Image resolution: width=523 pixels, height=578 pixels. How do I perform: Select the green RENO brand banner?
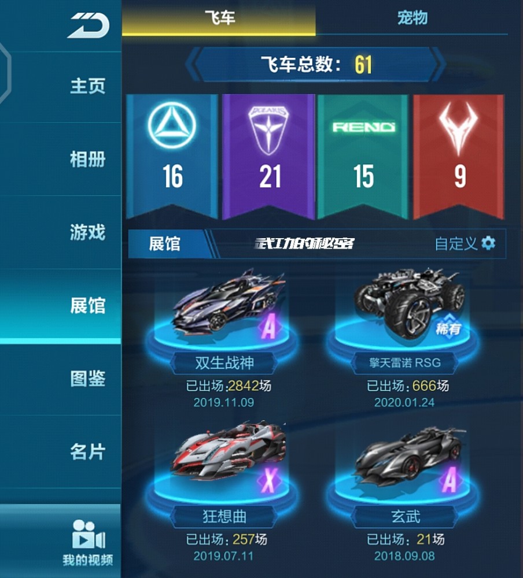click(x=363, y=156)
